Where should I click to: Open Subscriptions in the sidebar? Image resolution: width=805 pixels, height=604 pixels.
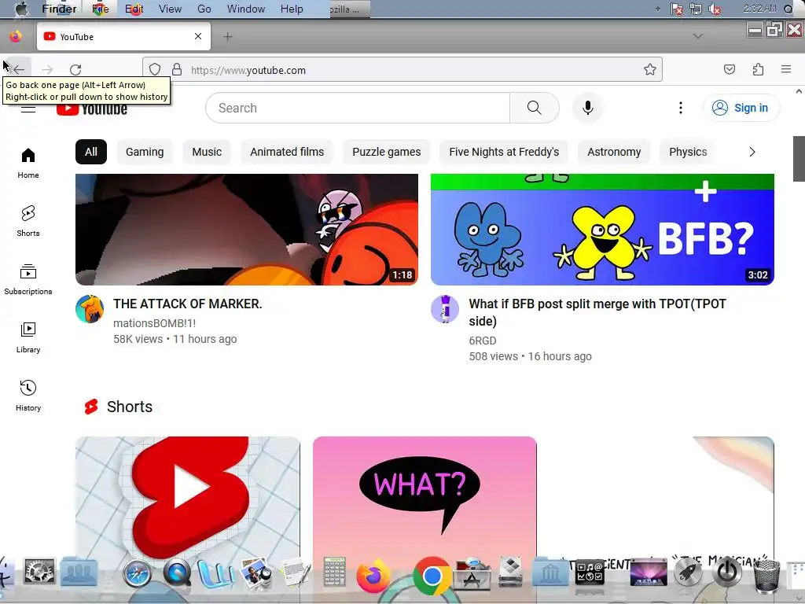click(28, 280)
